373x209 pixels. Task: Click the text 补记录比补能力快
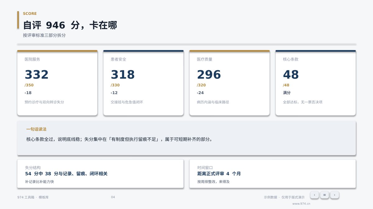point(39,182)
